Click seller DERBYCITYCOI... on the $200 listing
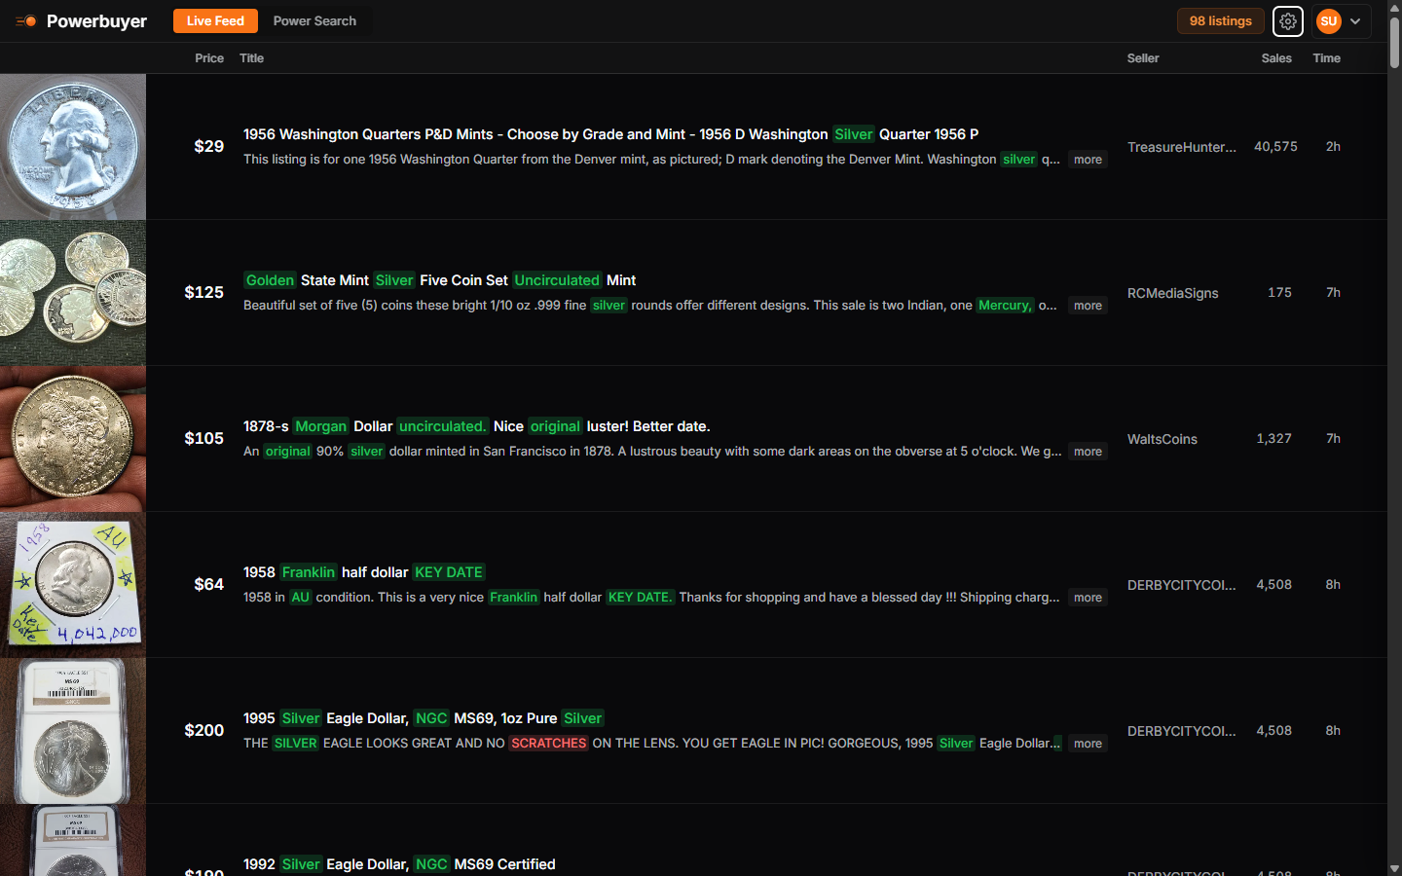This screenshot has width=1402, height=876. coord(1182,731)
